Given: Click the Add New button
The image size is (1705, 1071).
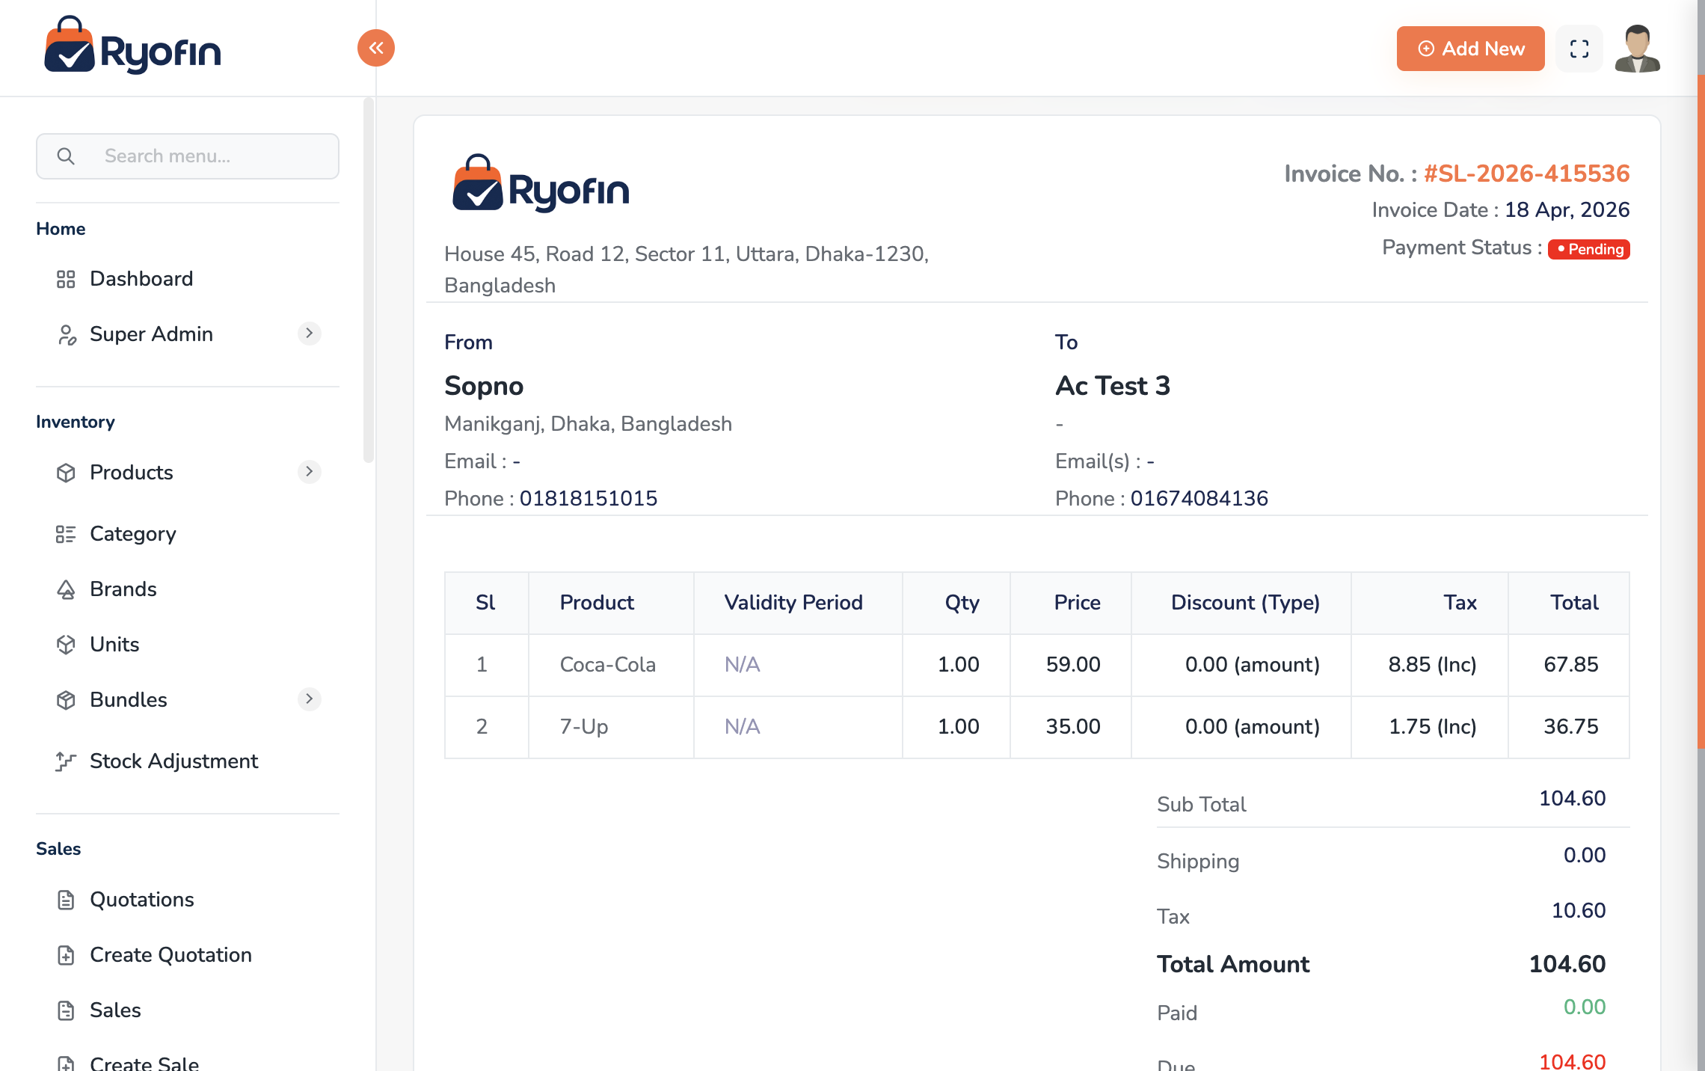Looking at the screenshot, I should 1470,49.
